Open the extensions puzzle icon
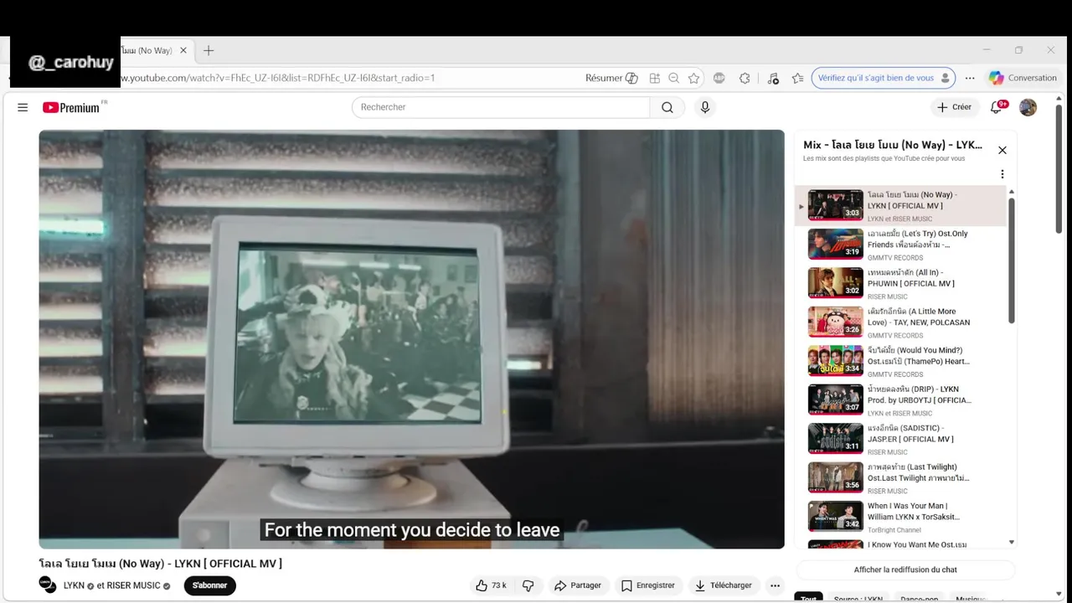The height and width of the screenshot is (603, 1072). pyautogui.click(x=745, y=78)
